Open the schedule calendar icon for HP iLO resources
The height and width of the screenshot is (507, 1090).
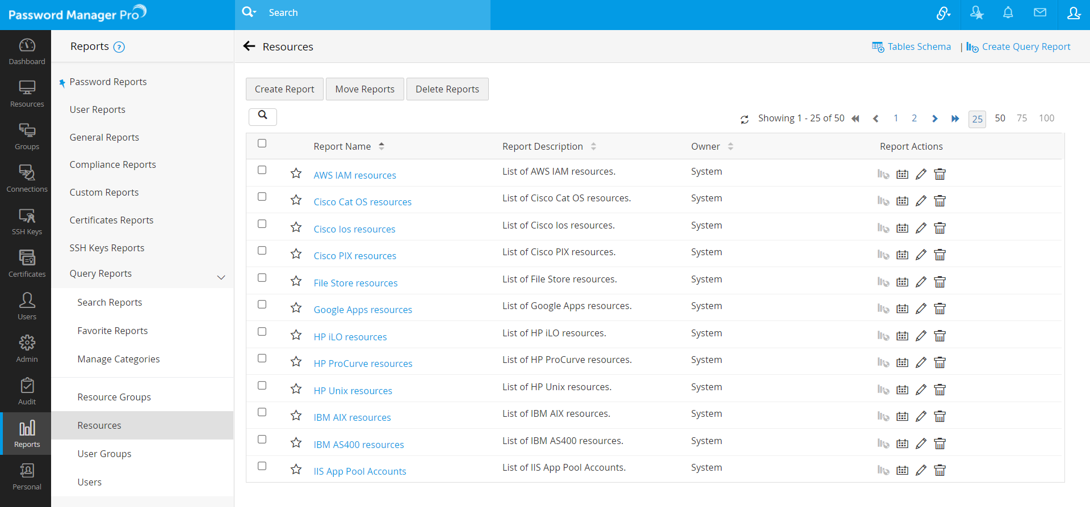pos(902,336)
